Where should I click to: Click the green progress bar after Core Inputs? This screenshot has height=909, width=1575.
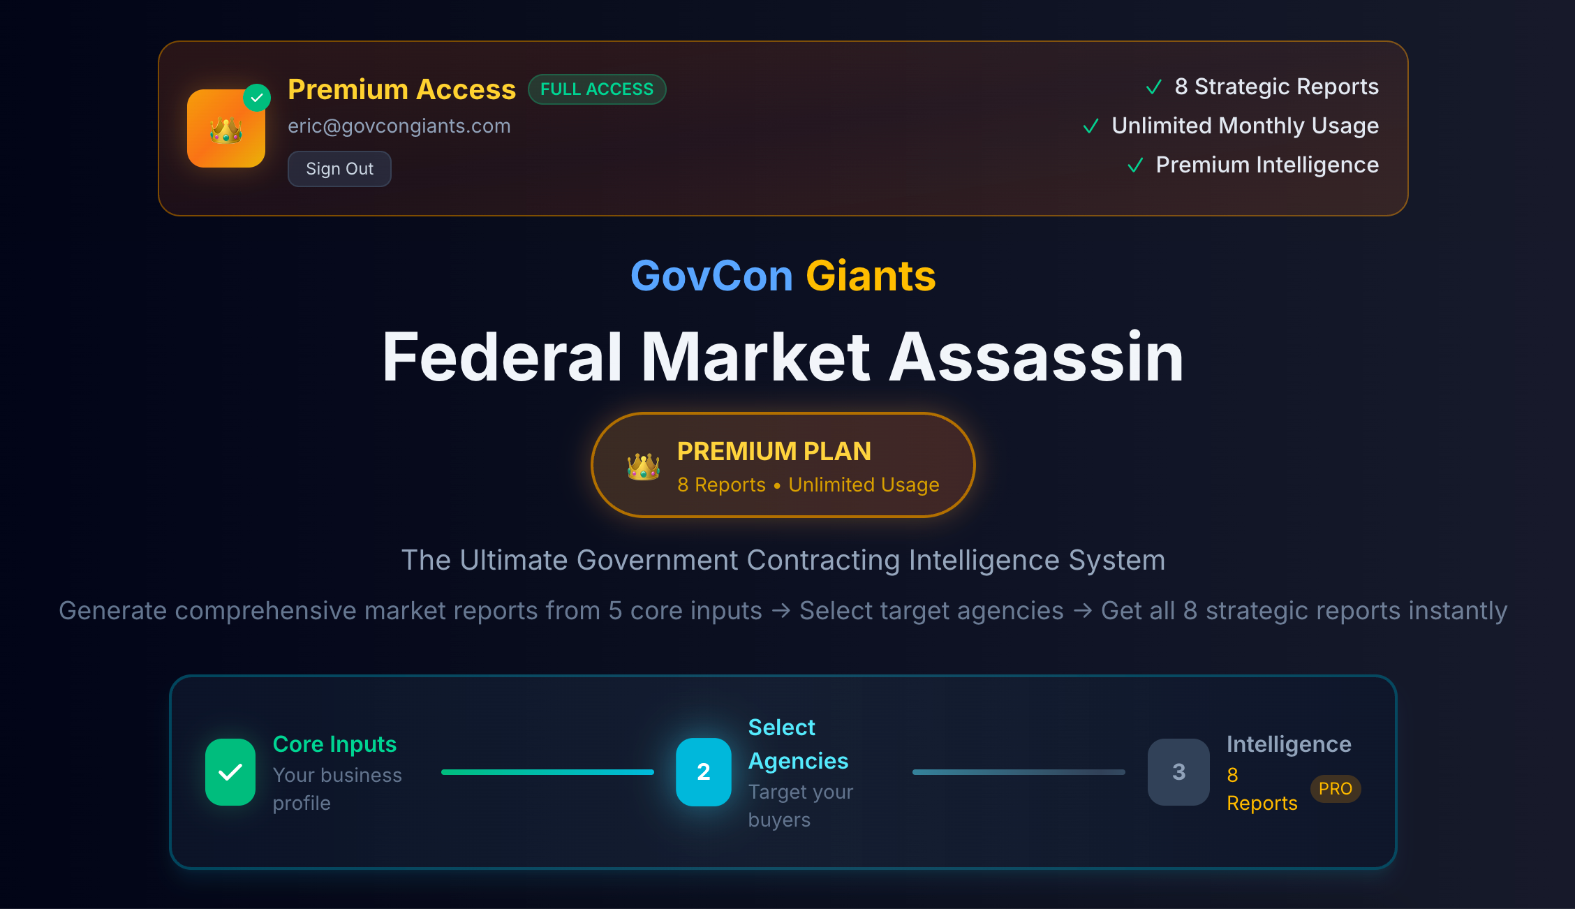pyautogui.click(x=547, y=772)
